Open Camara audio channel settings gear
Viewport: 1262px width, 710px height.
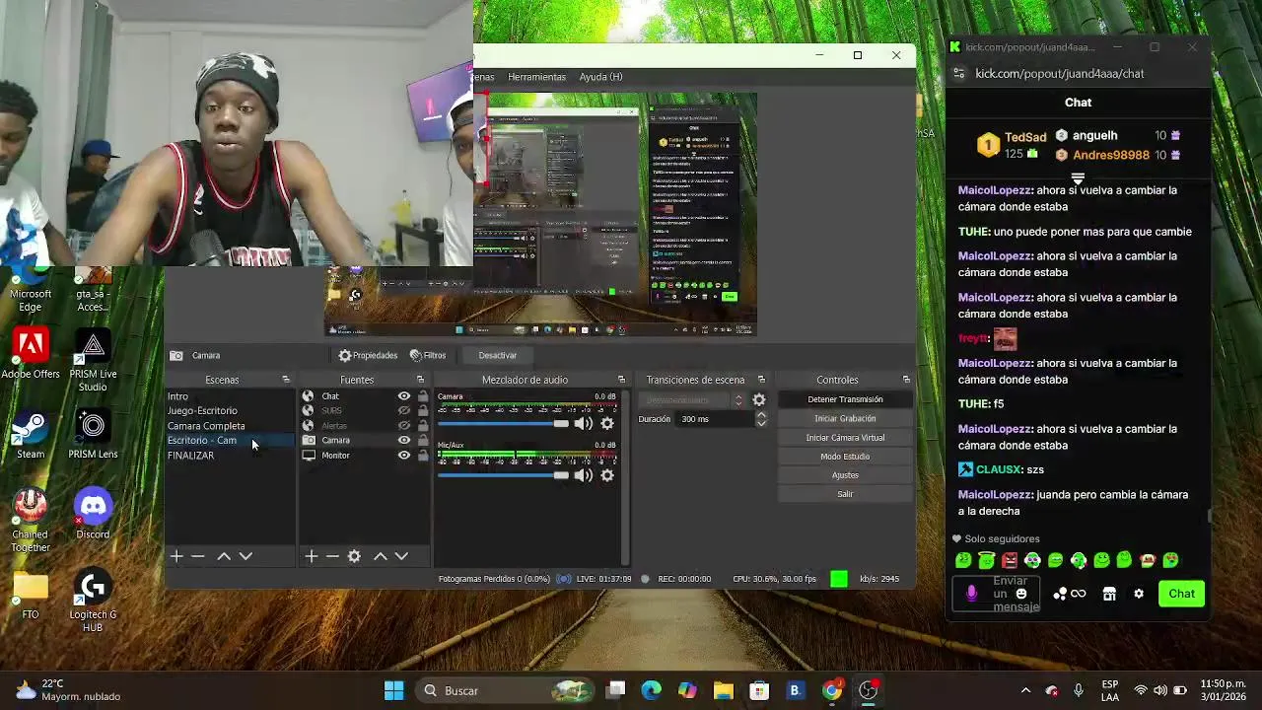click(607, 423)
